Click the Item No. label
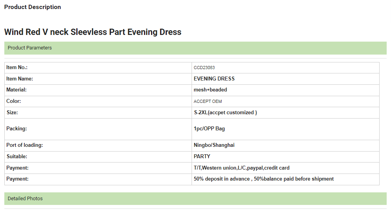 [17, 68]
